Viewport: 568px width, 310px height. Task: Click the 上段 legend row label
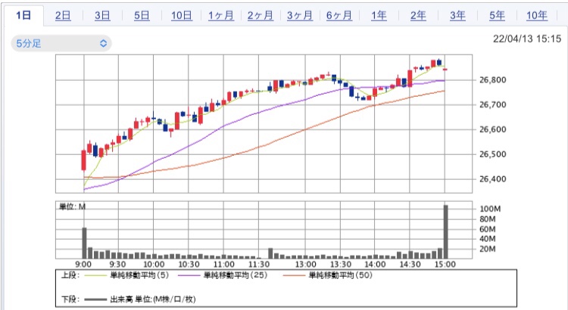(70, 276)
